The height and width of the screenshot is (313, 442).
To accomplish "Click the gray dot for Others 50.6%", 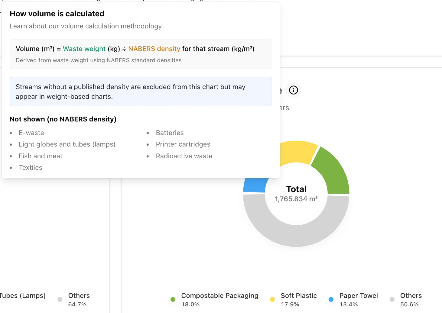I will [x=392, y=299].
